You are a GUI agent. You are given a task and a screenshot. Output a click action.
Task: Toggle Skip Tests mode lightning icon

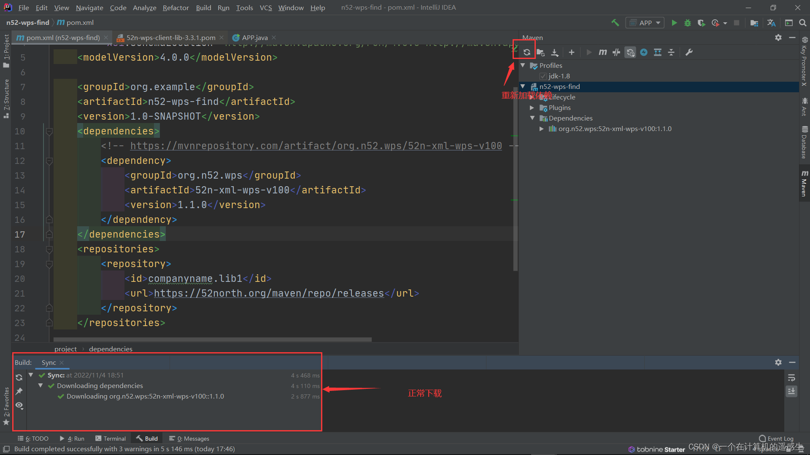(644, 52)
